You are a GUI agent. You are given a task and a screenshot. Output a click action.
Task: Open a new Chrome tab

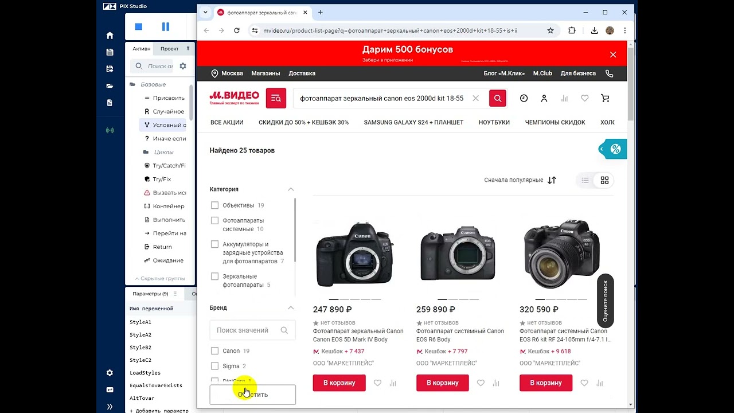click(x=320, y=12)
